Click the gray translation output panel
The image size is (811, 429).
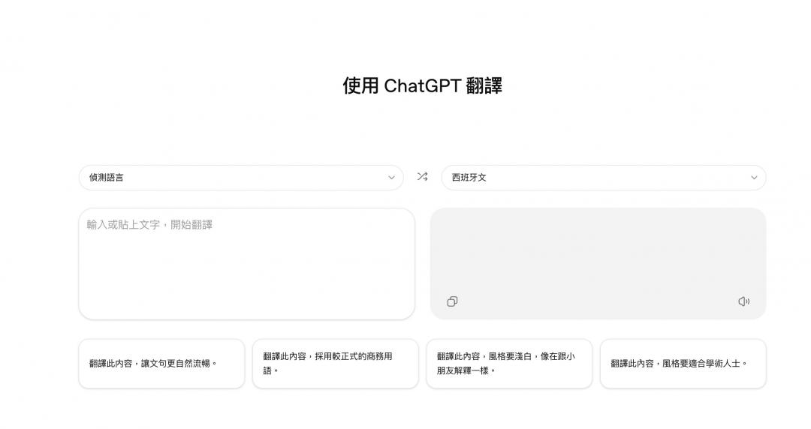coord(598,255)
